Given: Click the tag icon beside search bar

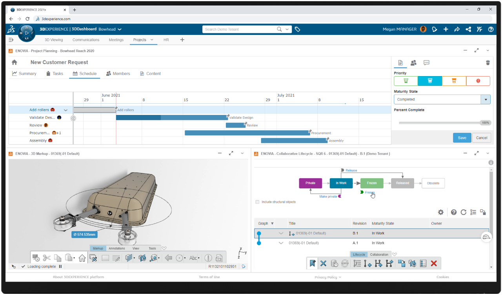Looking at the screenshot, I should pos(298,29).
